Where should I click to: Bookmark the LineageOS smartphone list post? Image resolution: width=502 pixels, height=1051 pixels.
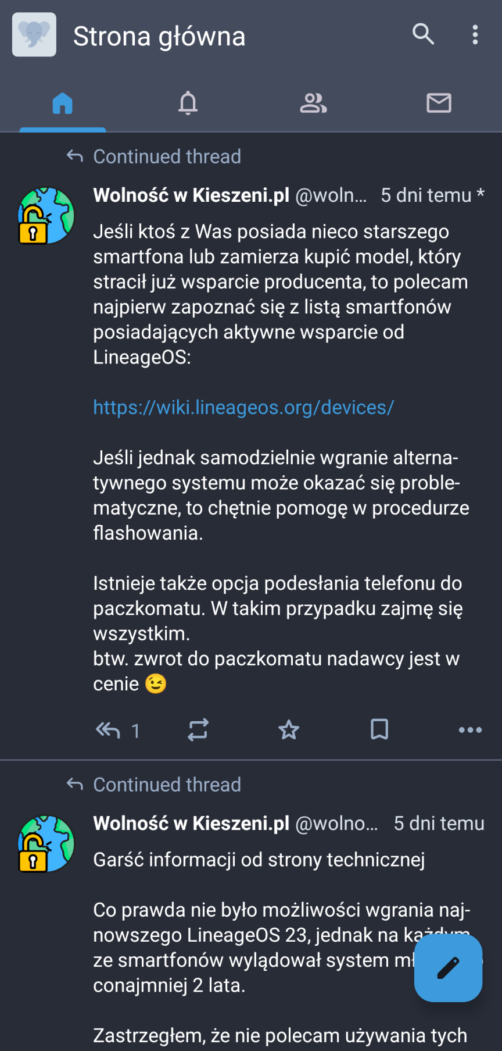[x=379, y=729]
